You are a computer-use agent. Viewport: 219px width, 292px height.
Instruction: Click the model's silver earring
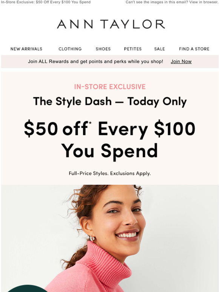tap(93, 238)
